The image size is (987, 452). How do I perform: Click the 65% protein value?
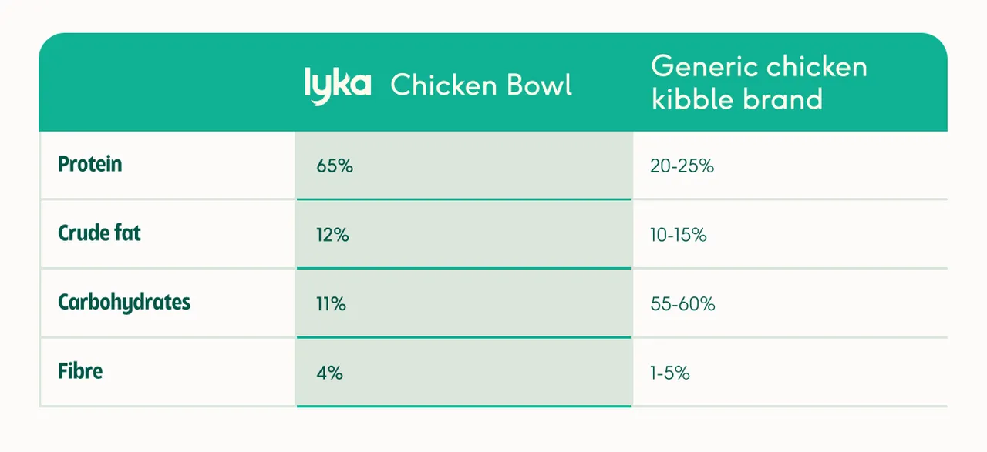click(x=334, y=166)
